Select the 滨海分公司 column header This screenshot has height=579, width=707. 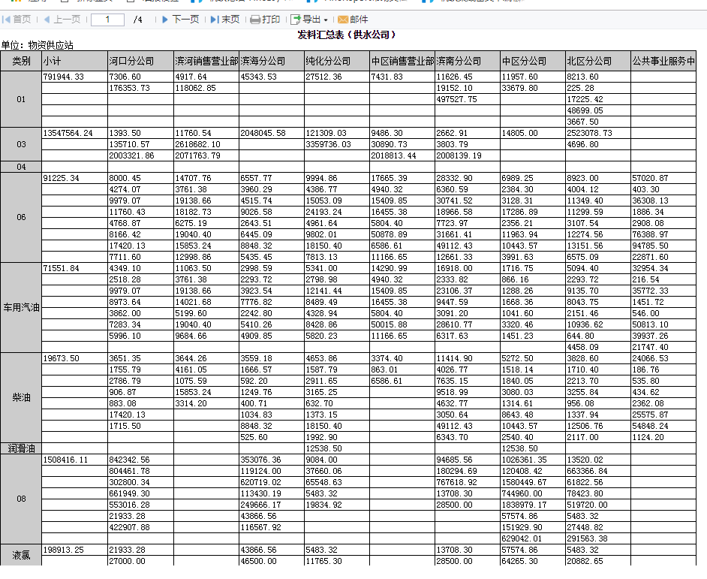coord(272,61)
